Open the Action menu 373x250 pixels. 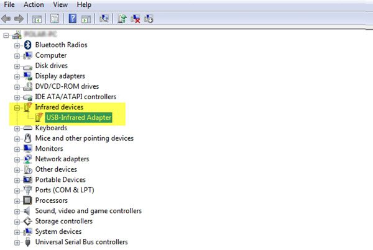pos(34,4)
